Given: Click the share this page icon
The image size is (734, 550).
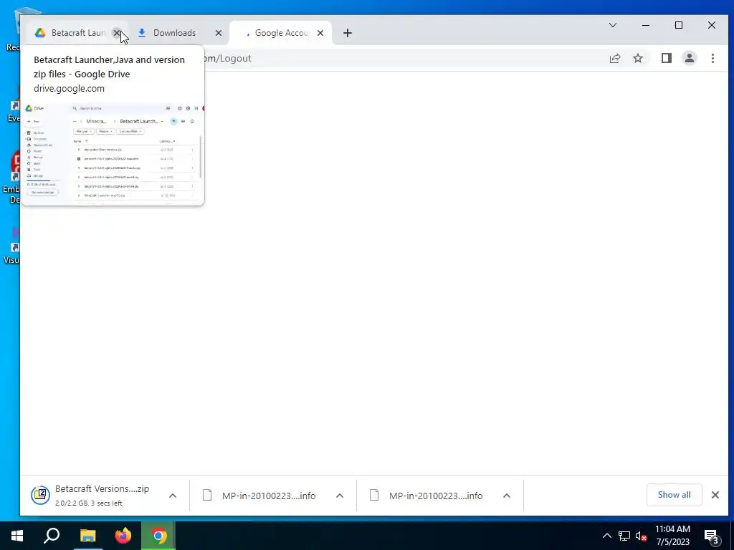Looking at the screenshot, I should click(x=614, y=59).
